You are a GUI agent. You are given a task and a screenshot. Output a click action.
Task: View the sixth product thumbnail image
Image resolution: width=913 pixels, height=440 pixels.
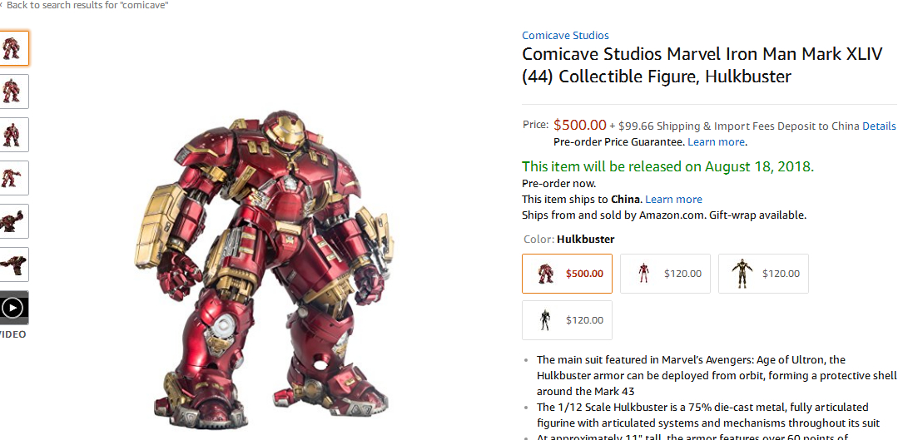[12, 264]
